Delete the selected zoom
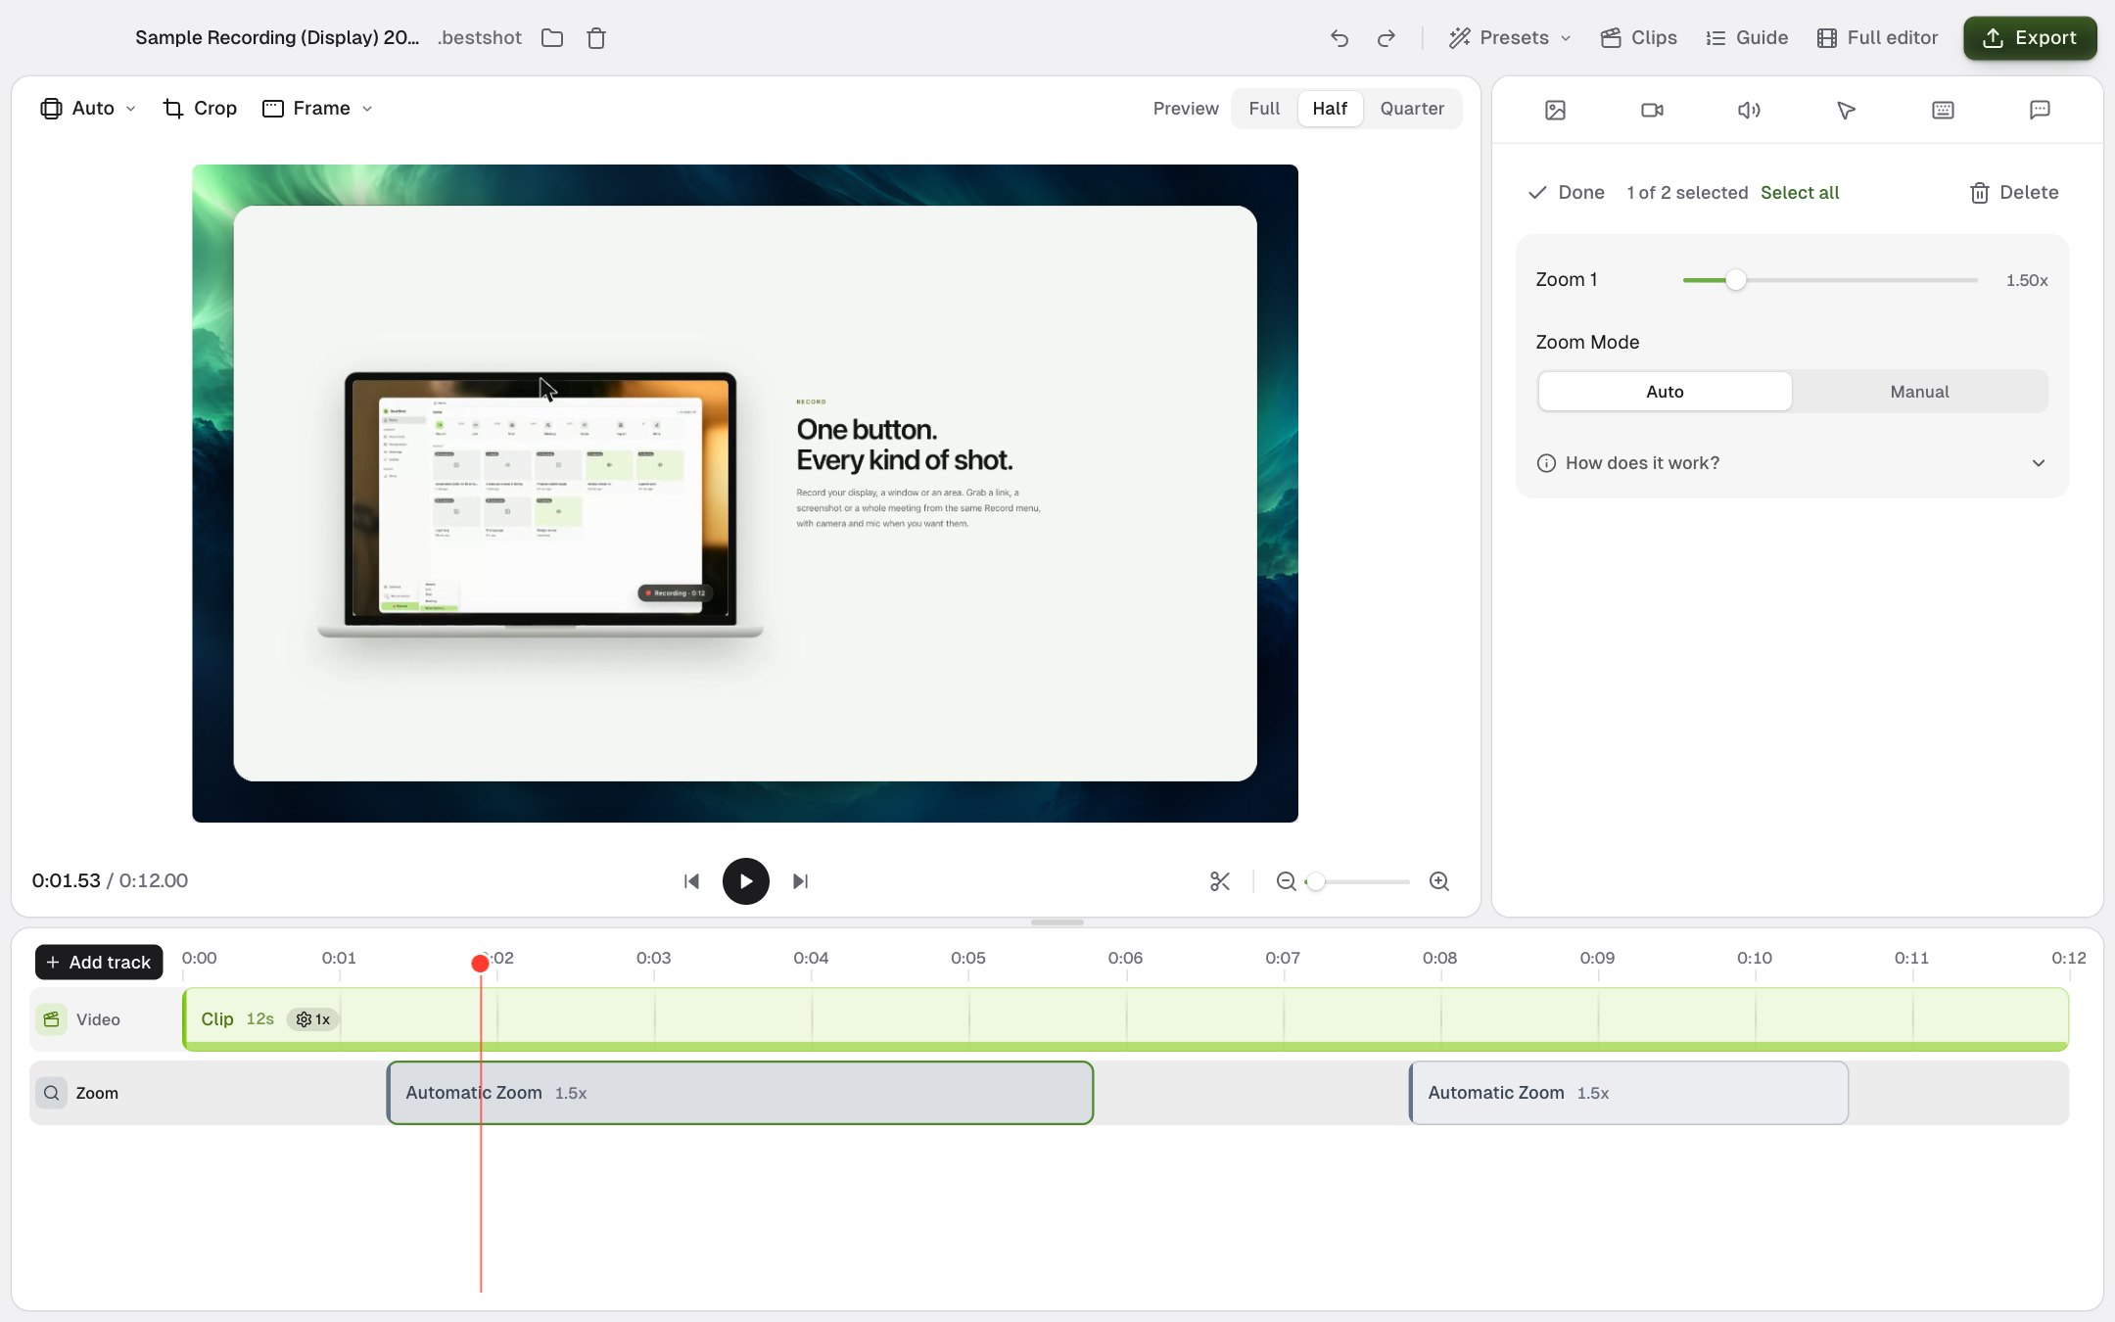 pyautogui.click(x=2013, y=193)
